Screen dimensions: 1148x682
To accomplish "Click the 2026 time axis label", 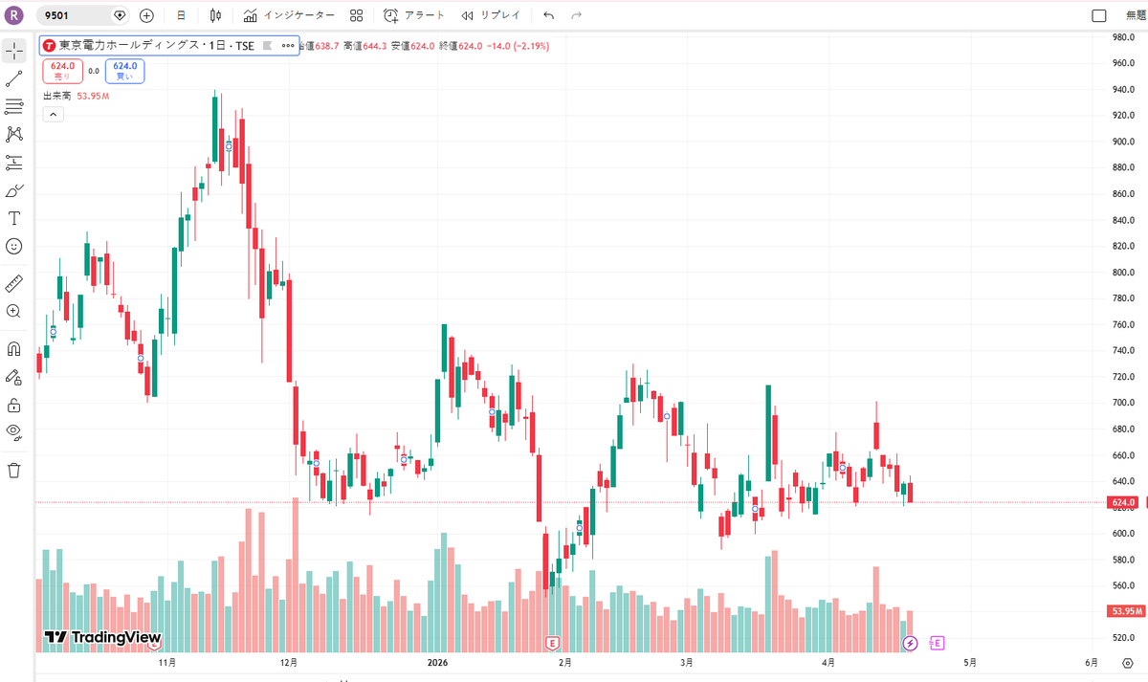I will [438, 662].
